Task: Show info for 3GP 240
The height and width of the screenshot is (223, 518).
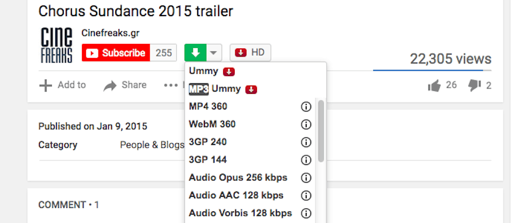Action: click(306, 142)
